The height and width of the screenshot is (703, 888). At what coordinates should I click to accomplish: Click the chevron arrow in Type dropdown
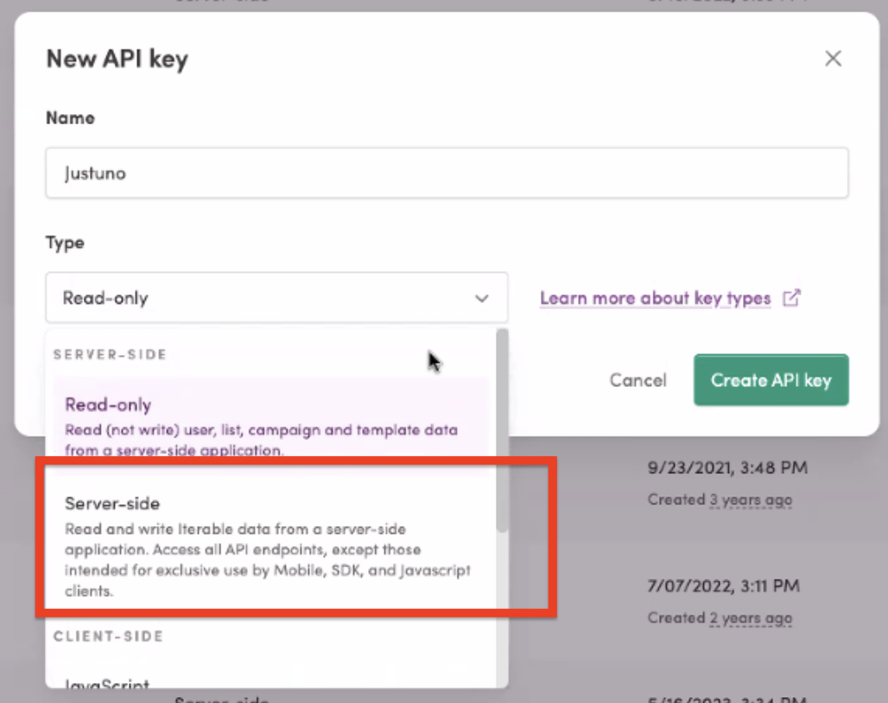pos(482,299)
